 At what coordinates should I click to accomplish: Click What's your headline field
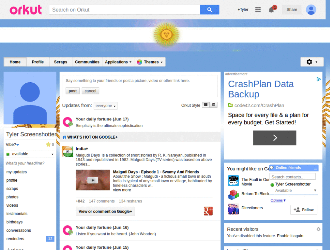[25, 163]
